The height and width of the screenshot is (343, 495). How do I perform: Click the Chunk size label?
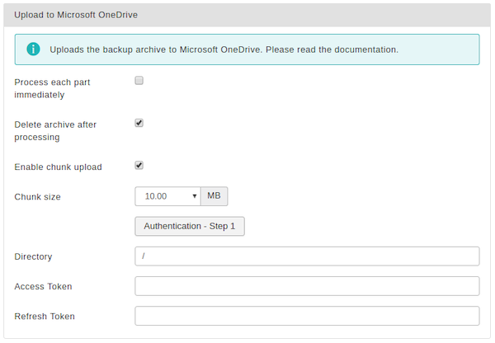coord(37,197)
